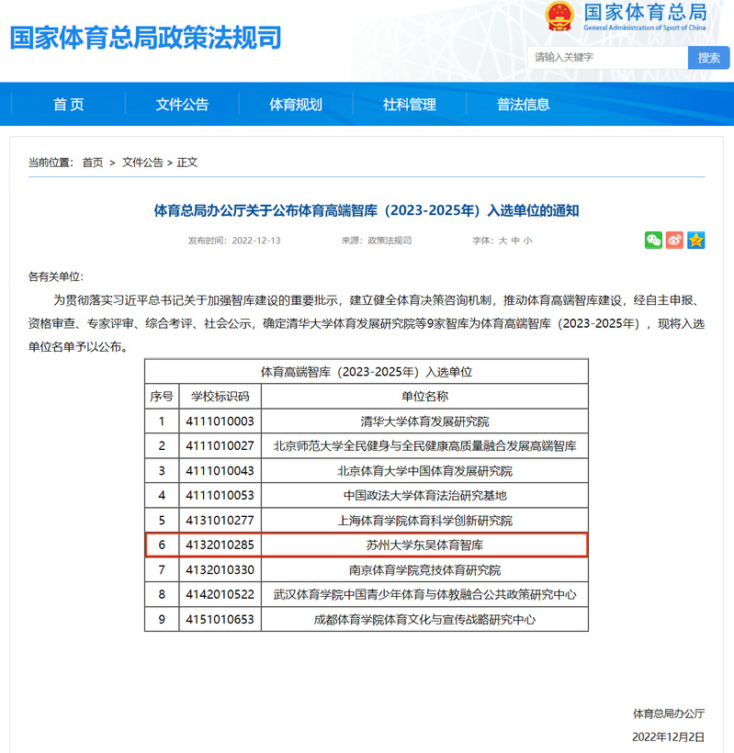Click the highlighted 苏州大学东吴体育智库 row

tap(424, 545)
